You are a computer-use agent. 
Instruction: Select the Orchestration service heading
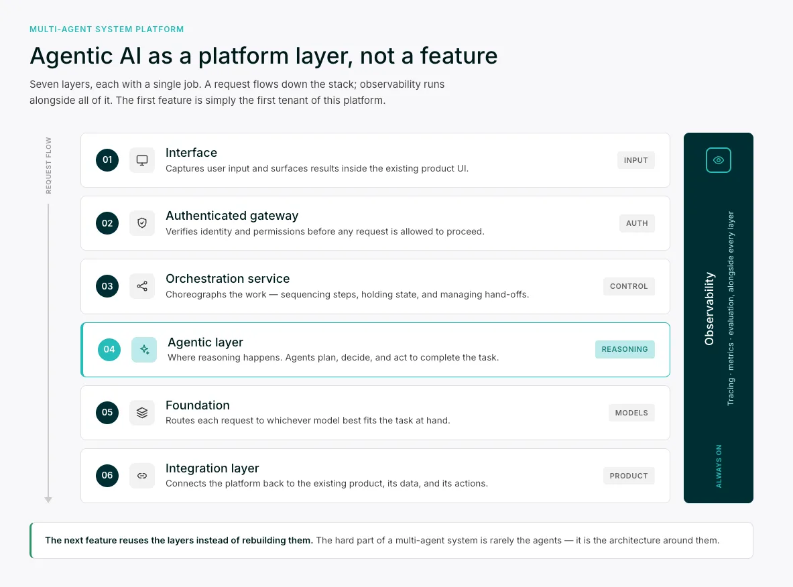(228, 279)
